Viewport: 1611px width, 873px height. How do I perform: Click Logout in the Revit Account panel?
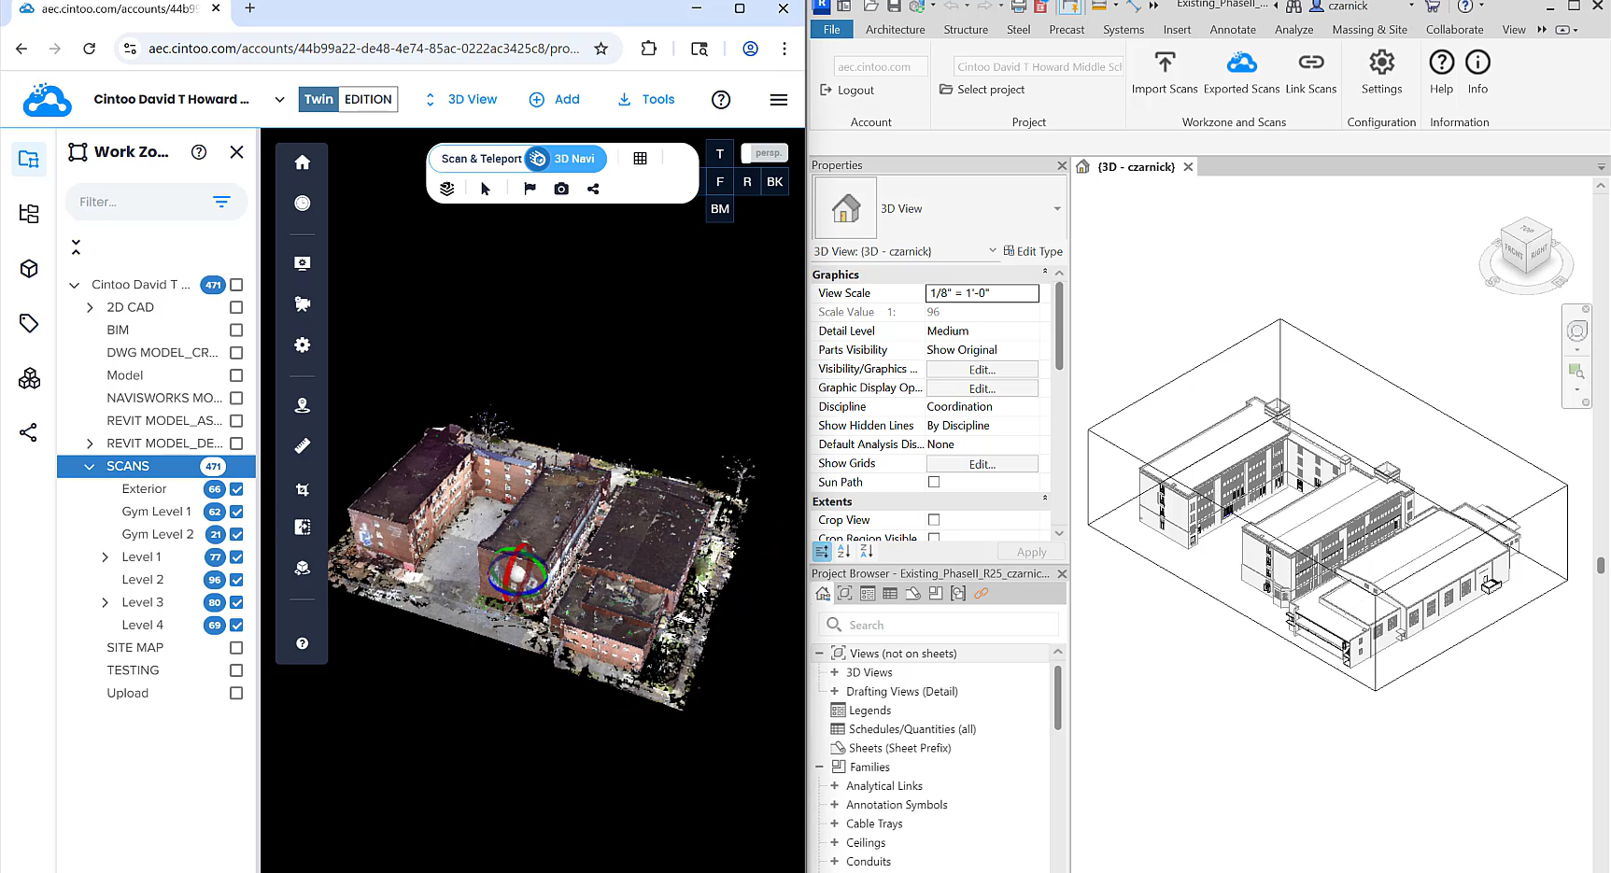pos(846,91)
